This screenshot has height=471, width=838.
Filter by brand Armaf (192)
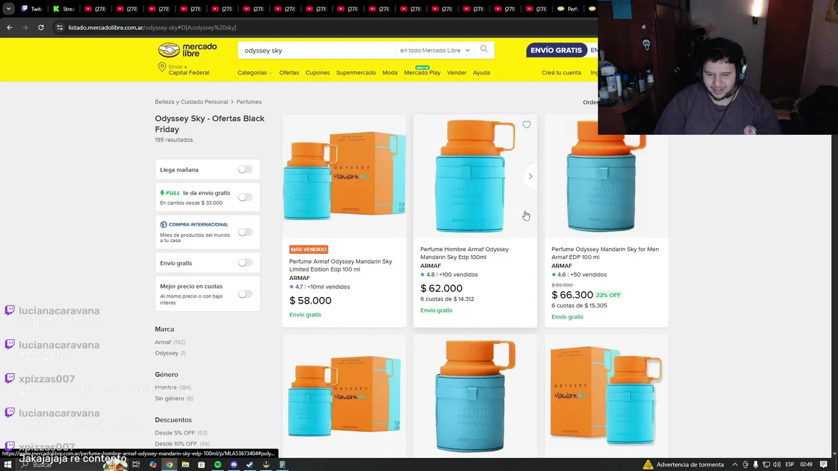170,342
